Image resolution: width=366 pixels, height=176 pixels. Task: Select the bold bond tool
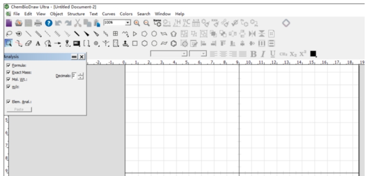point(77,34)
